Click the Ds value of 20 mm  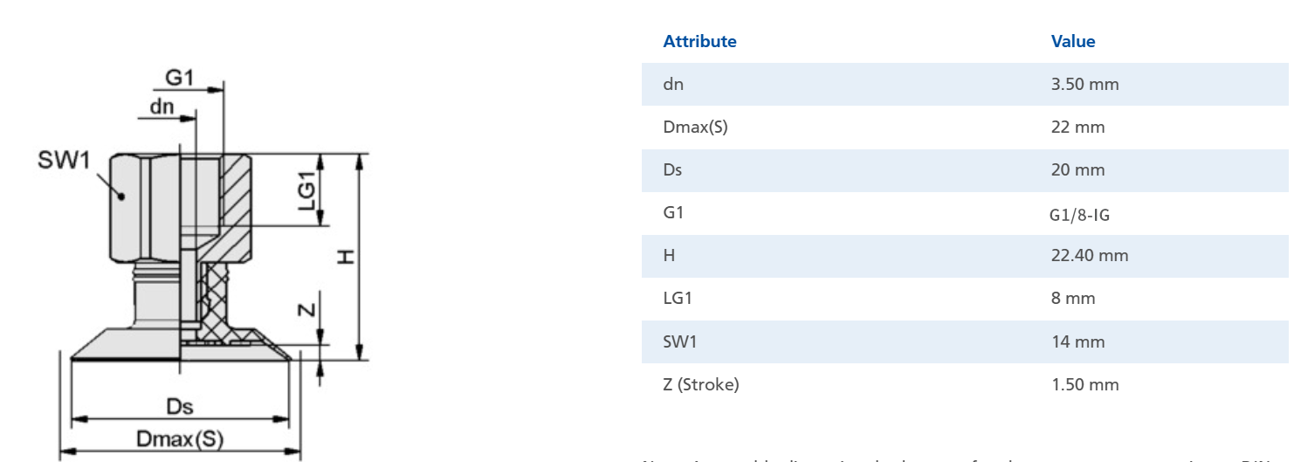(x=1077, y=170)
